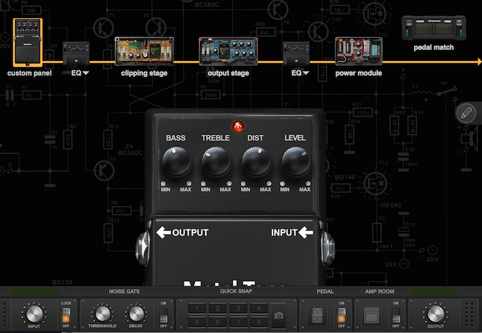Click the pencil edit icon

pyautogui.click(x=465, y=113)
